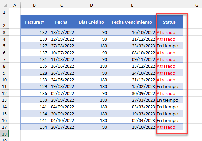Select due date cell 16/10/2022
The width and height of the screenshot is (202, 141).
click(132, 32)
